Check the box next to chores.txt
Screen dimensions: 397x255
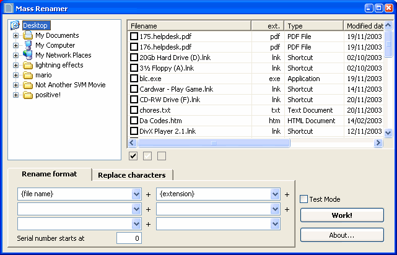(134, 110)
